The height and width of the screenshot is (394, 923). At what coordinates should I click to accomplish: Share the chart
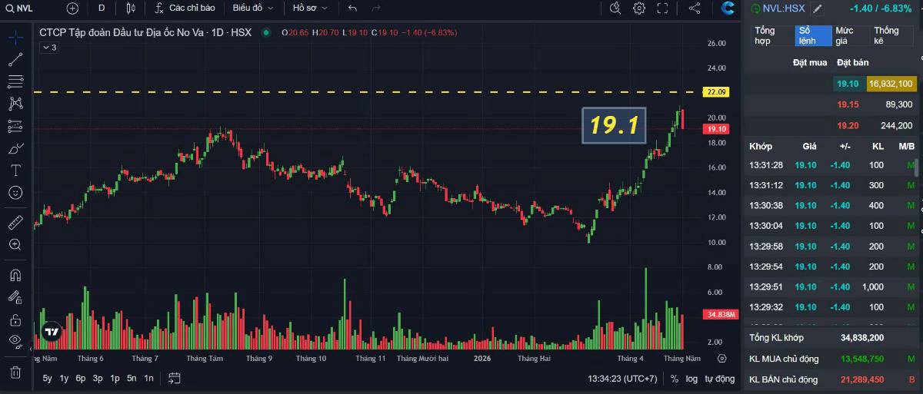point(695,8)
